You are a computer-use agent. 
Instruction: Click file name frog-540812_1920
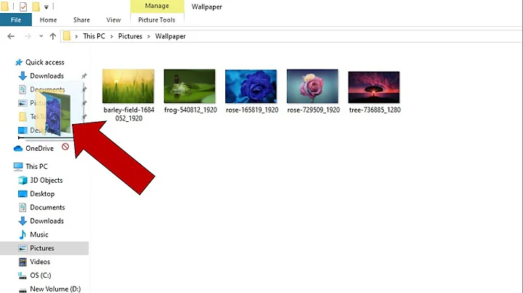[x=190, y=110]
